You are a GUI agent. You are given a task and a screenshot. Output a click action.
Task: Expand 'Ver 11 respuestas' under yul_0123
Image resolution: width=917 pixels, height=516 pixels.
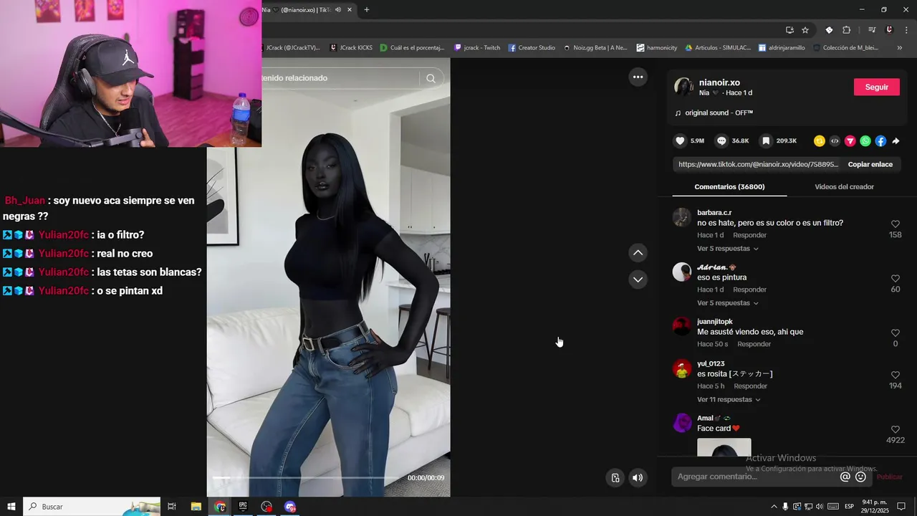click(729, 400)
